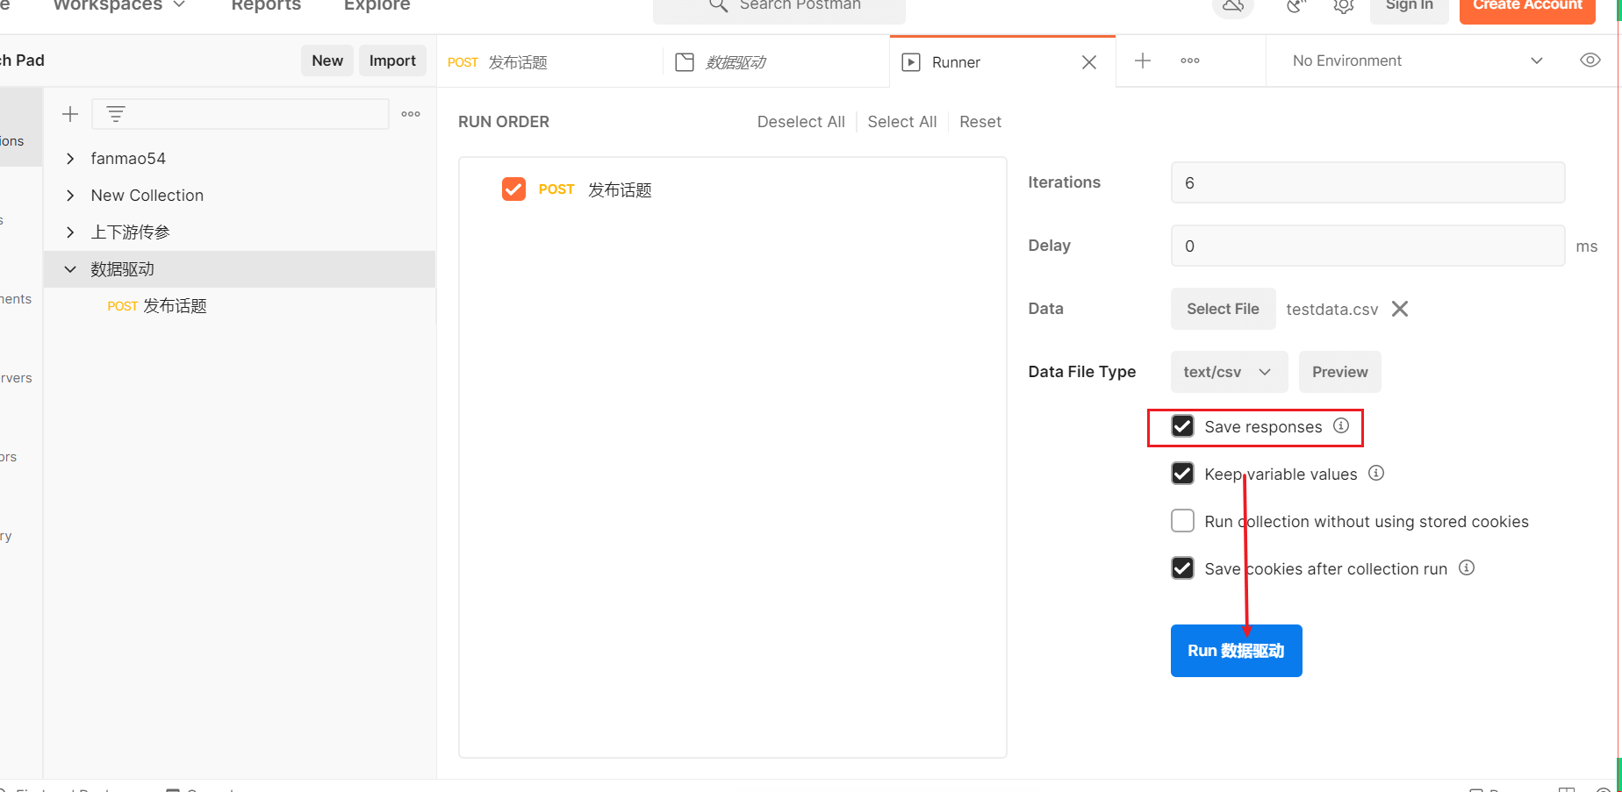Open collections more options menu
The width and height of the screenshot is (1622, 792).
411,114
